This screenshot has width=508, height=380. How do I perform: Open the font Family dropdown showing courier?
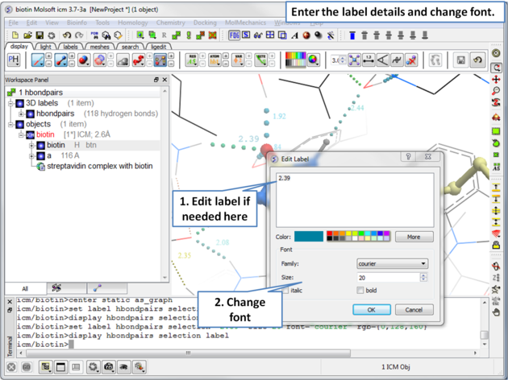coord(392,263)
